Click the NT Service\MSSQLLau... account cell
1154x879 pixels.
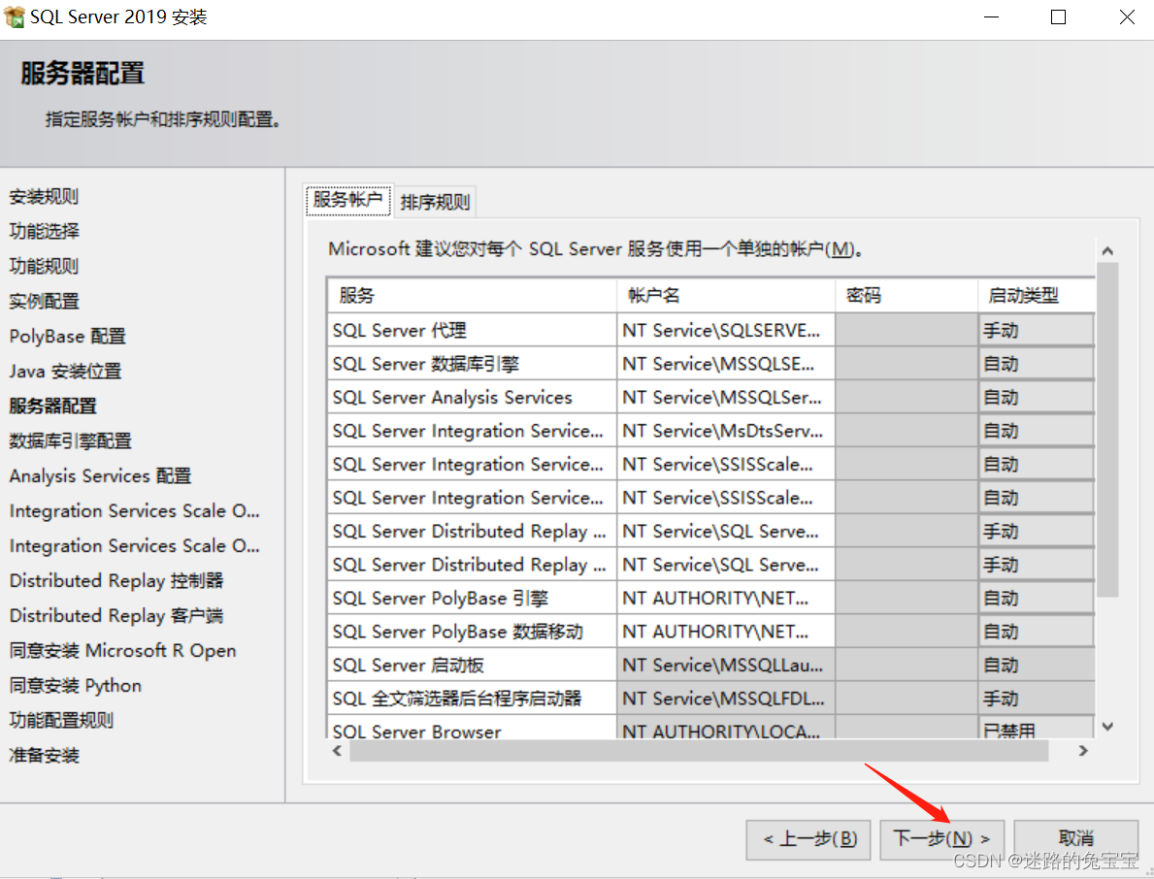pos(726,665)
